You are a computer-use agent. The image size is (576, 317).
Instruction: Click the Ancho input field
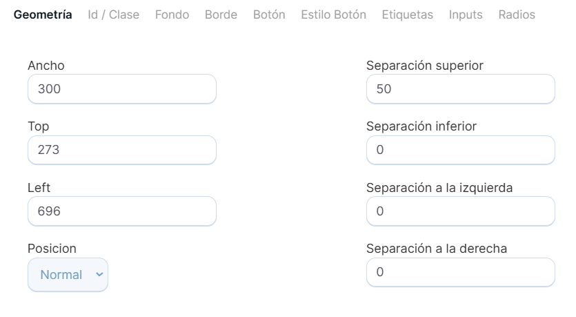(x=121, y=89)
